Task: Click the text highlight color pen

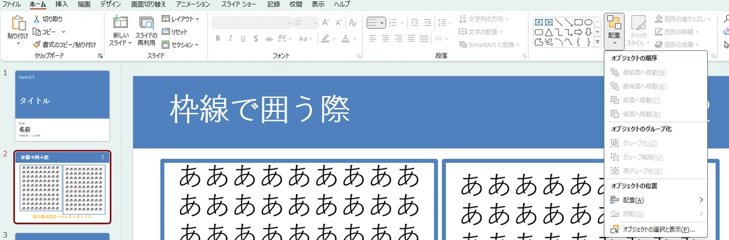Action: (x=325, y=39)
